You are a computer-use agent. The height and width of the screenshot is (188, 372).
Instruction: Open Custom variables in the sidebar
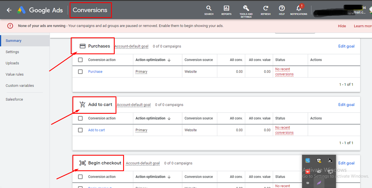point(20,86)
